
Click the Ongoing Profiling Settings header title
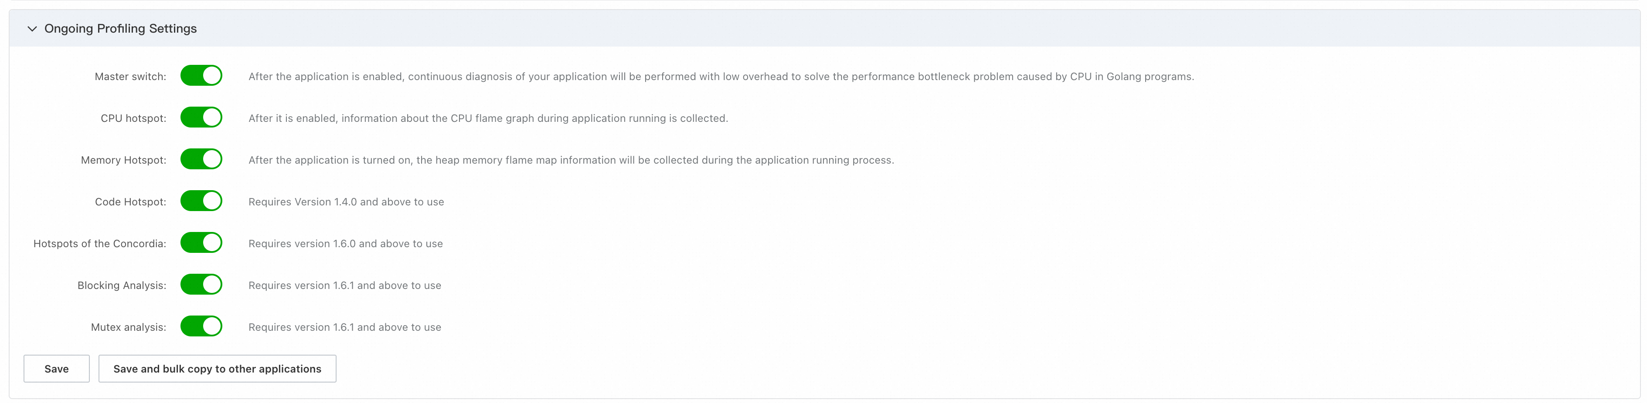120,29
